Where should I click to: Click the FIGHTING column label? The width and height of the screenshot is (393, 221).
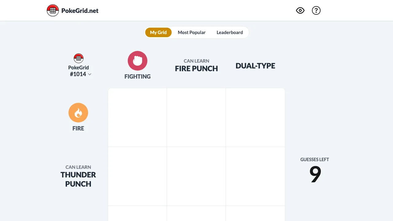click(138, 77)
